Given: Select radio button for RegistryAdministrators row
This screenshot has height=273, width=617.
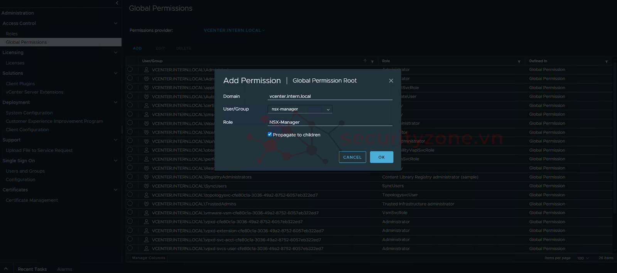Looking at the screenshot, I should coord(130,177).
